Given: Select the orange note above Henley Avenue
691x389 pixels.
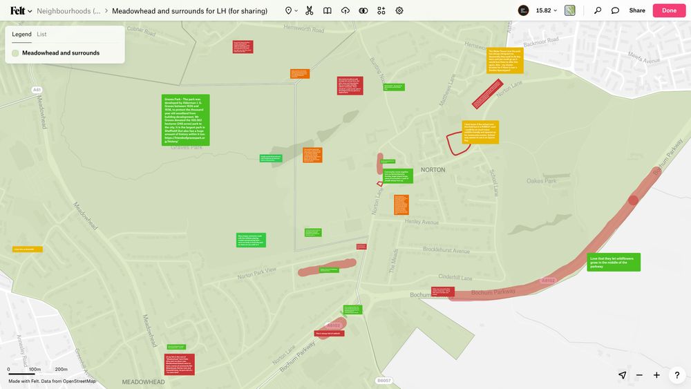Looking at the screenshot, I should click(401, 205).
